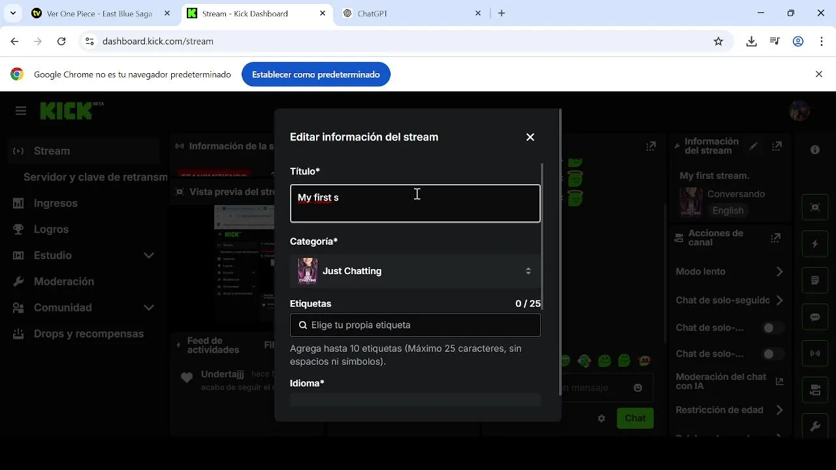The height and width of the screenshot is (470, 836).
Task: Click the Título text field
Action: coord(415,204)
